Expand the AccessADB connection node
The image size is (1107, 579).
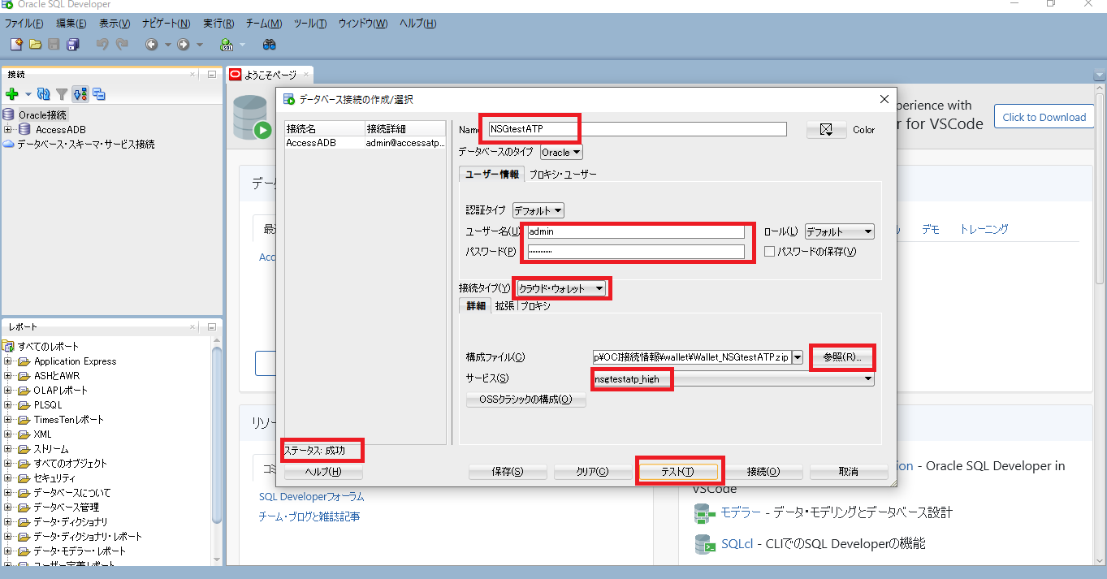pyautogui.click(x=7, y=128)
